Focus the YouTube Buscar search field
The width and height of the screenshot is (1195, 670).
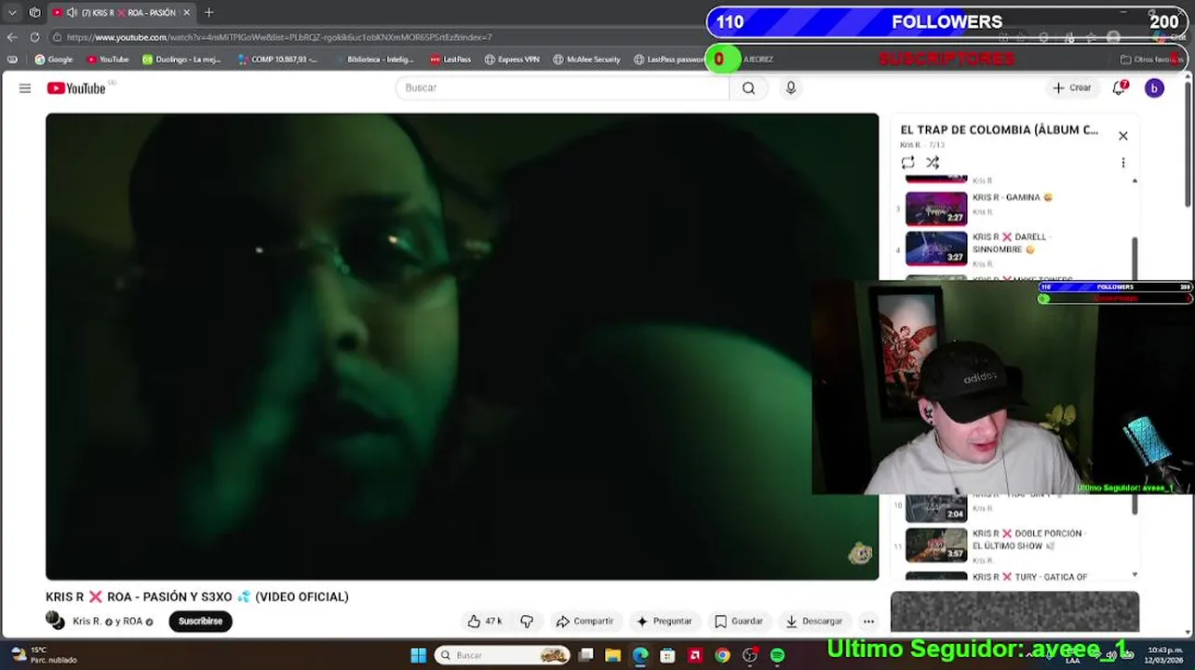tap(562, 87)
